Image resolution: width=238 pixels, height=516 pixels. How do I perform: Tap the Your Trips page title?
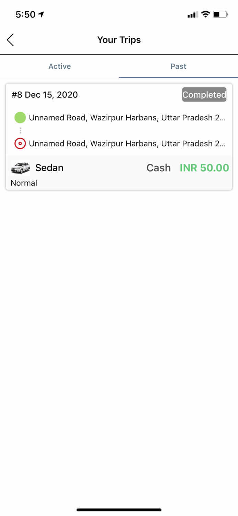pyautogui.click(x=119, y=40)
